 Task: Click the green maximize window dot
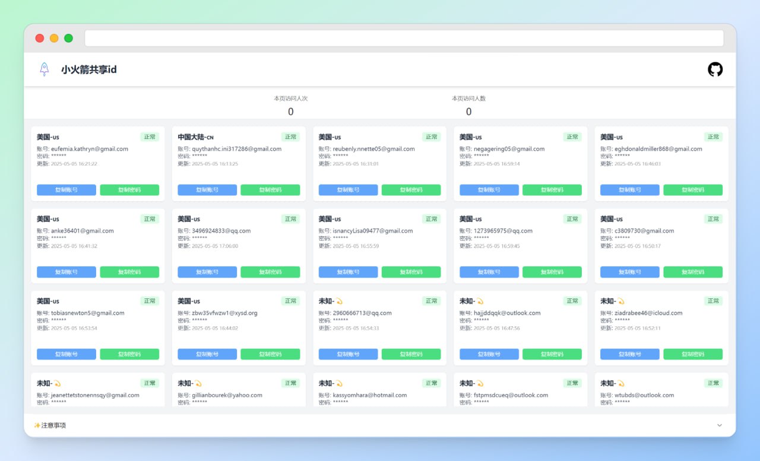pyautogui.click(x=68, y=38)
